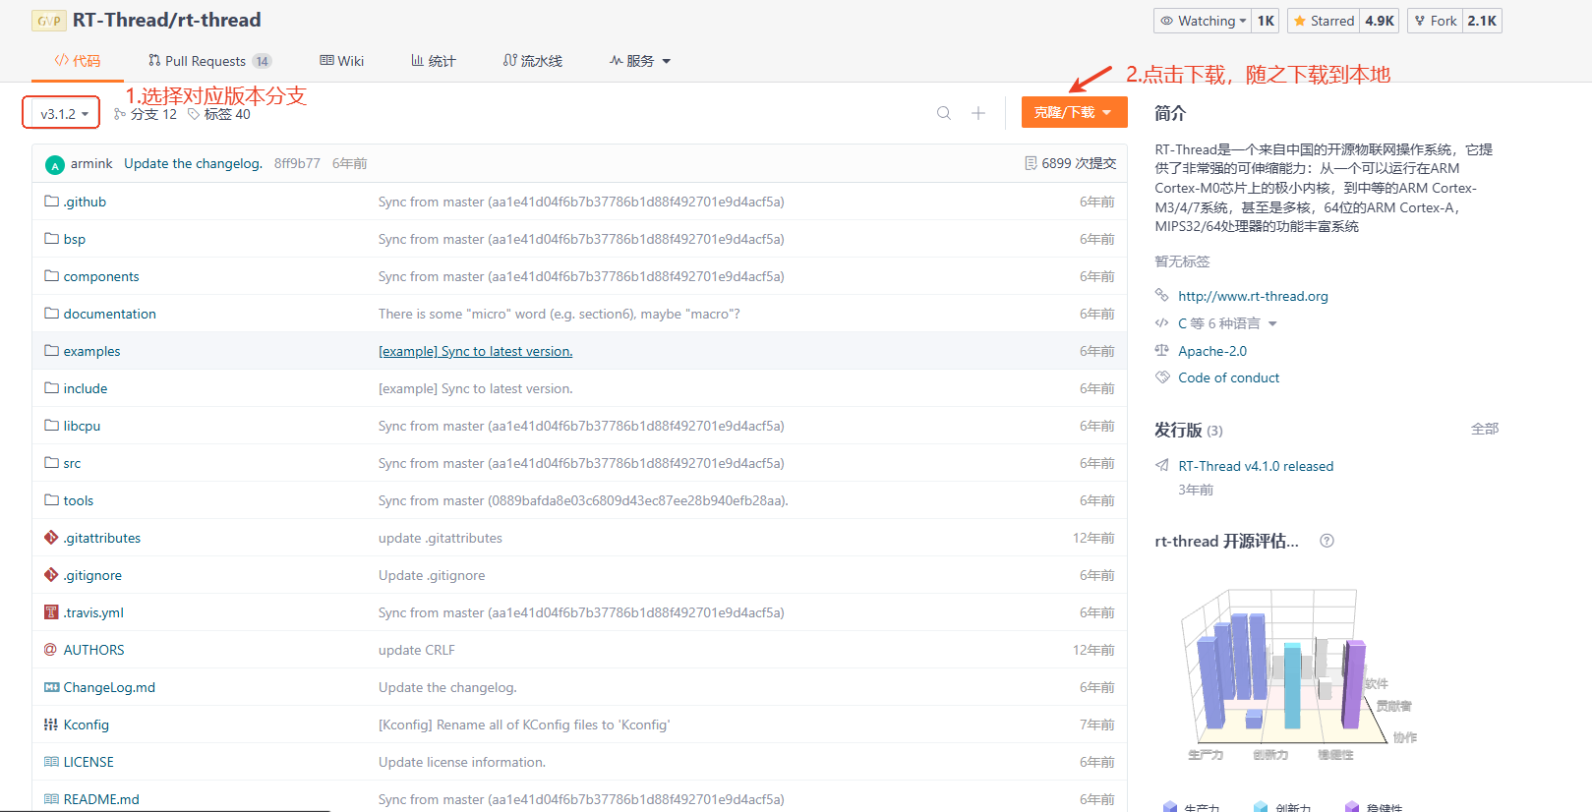This screenshot has height=812, width=1592.
Task: Expand the 服务 menu
Action: coord(640,61)
